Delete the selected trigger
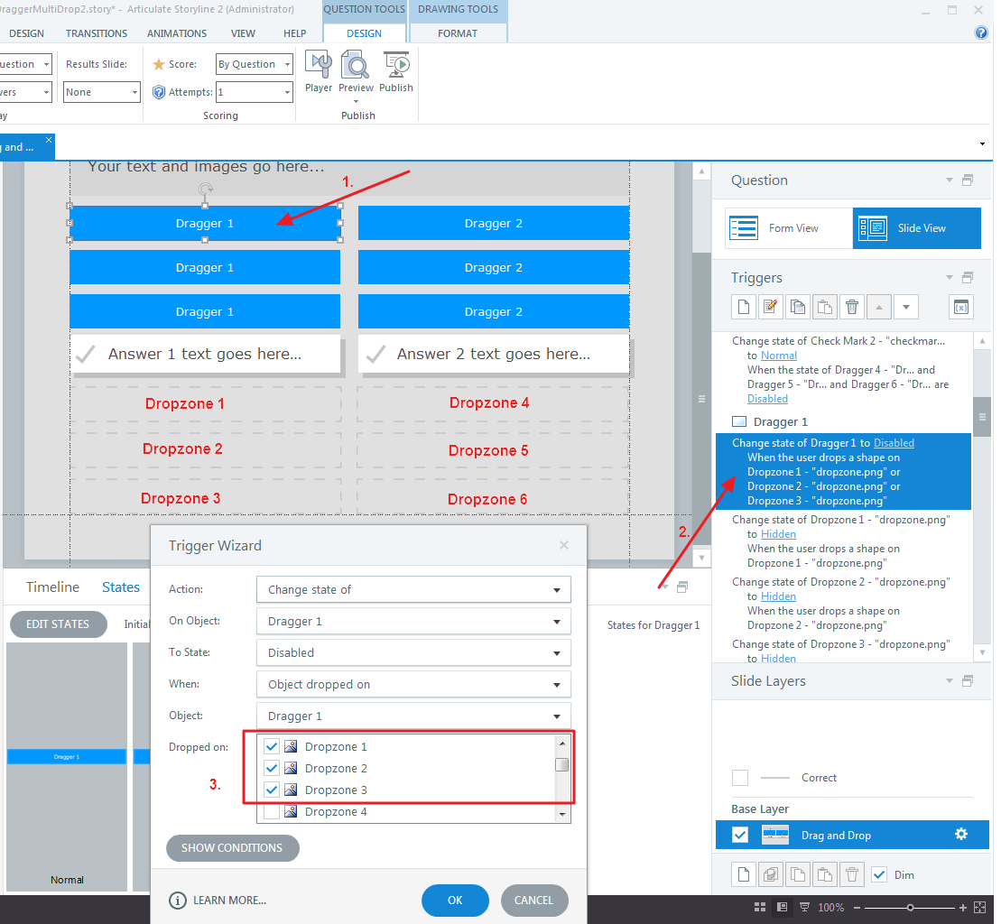 (x=851, y=307)
